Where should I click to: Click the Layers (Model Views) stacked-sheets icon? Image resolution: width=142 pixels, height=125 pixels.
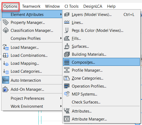click(x=67, y=15)
